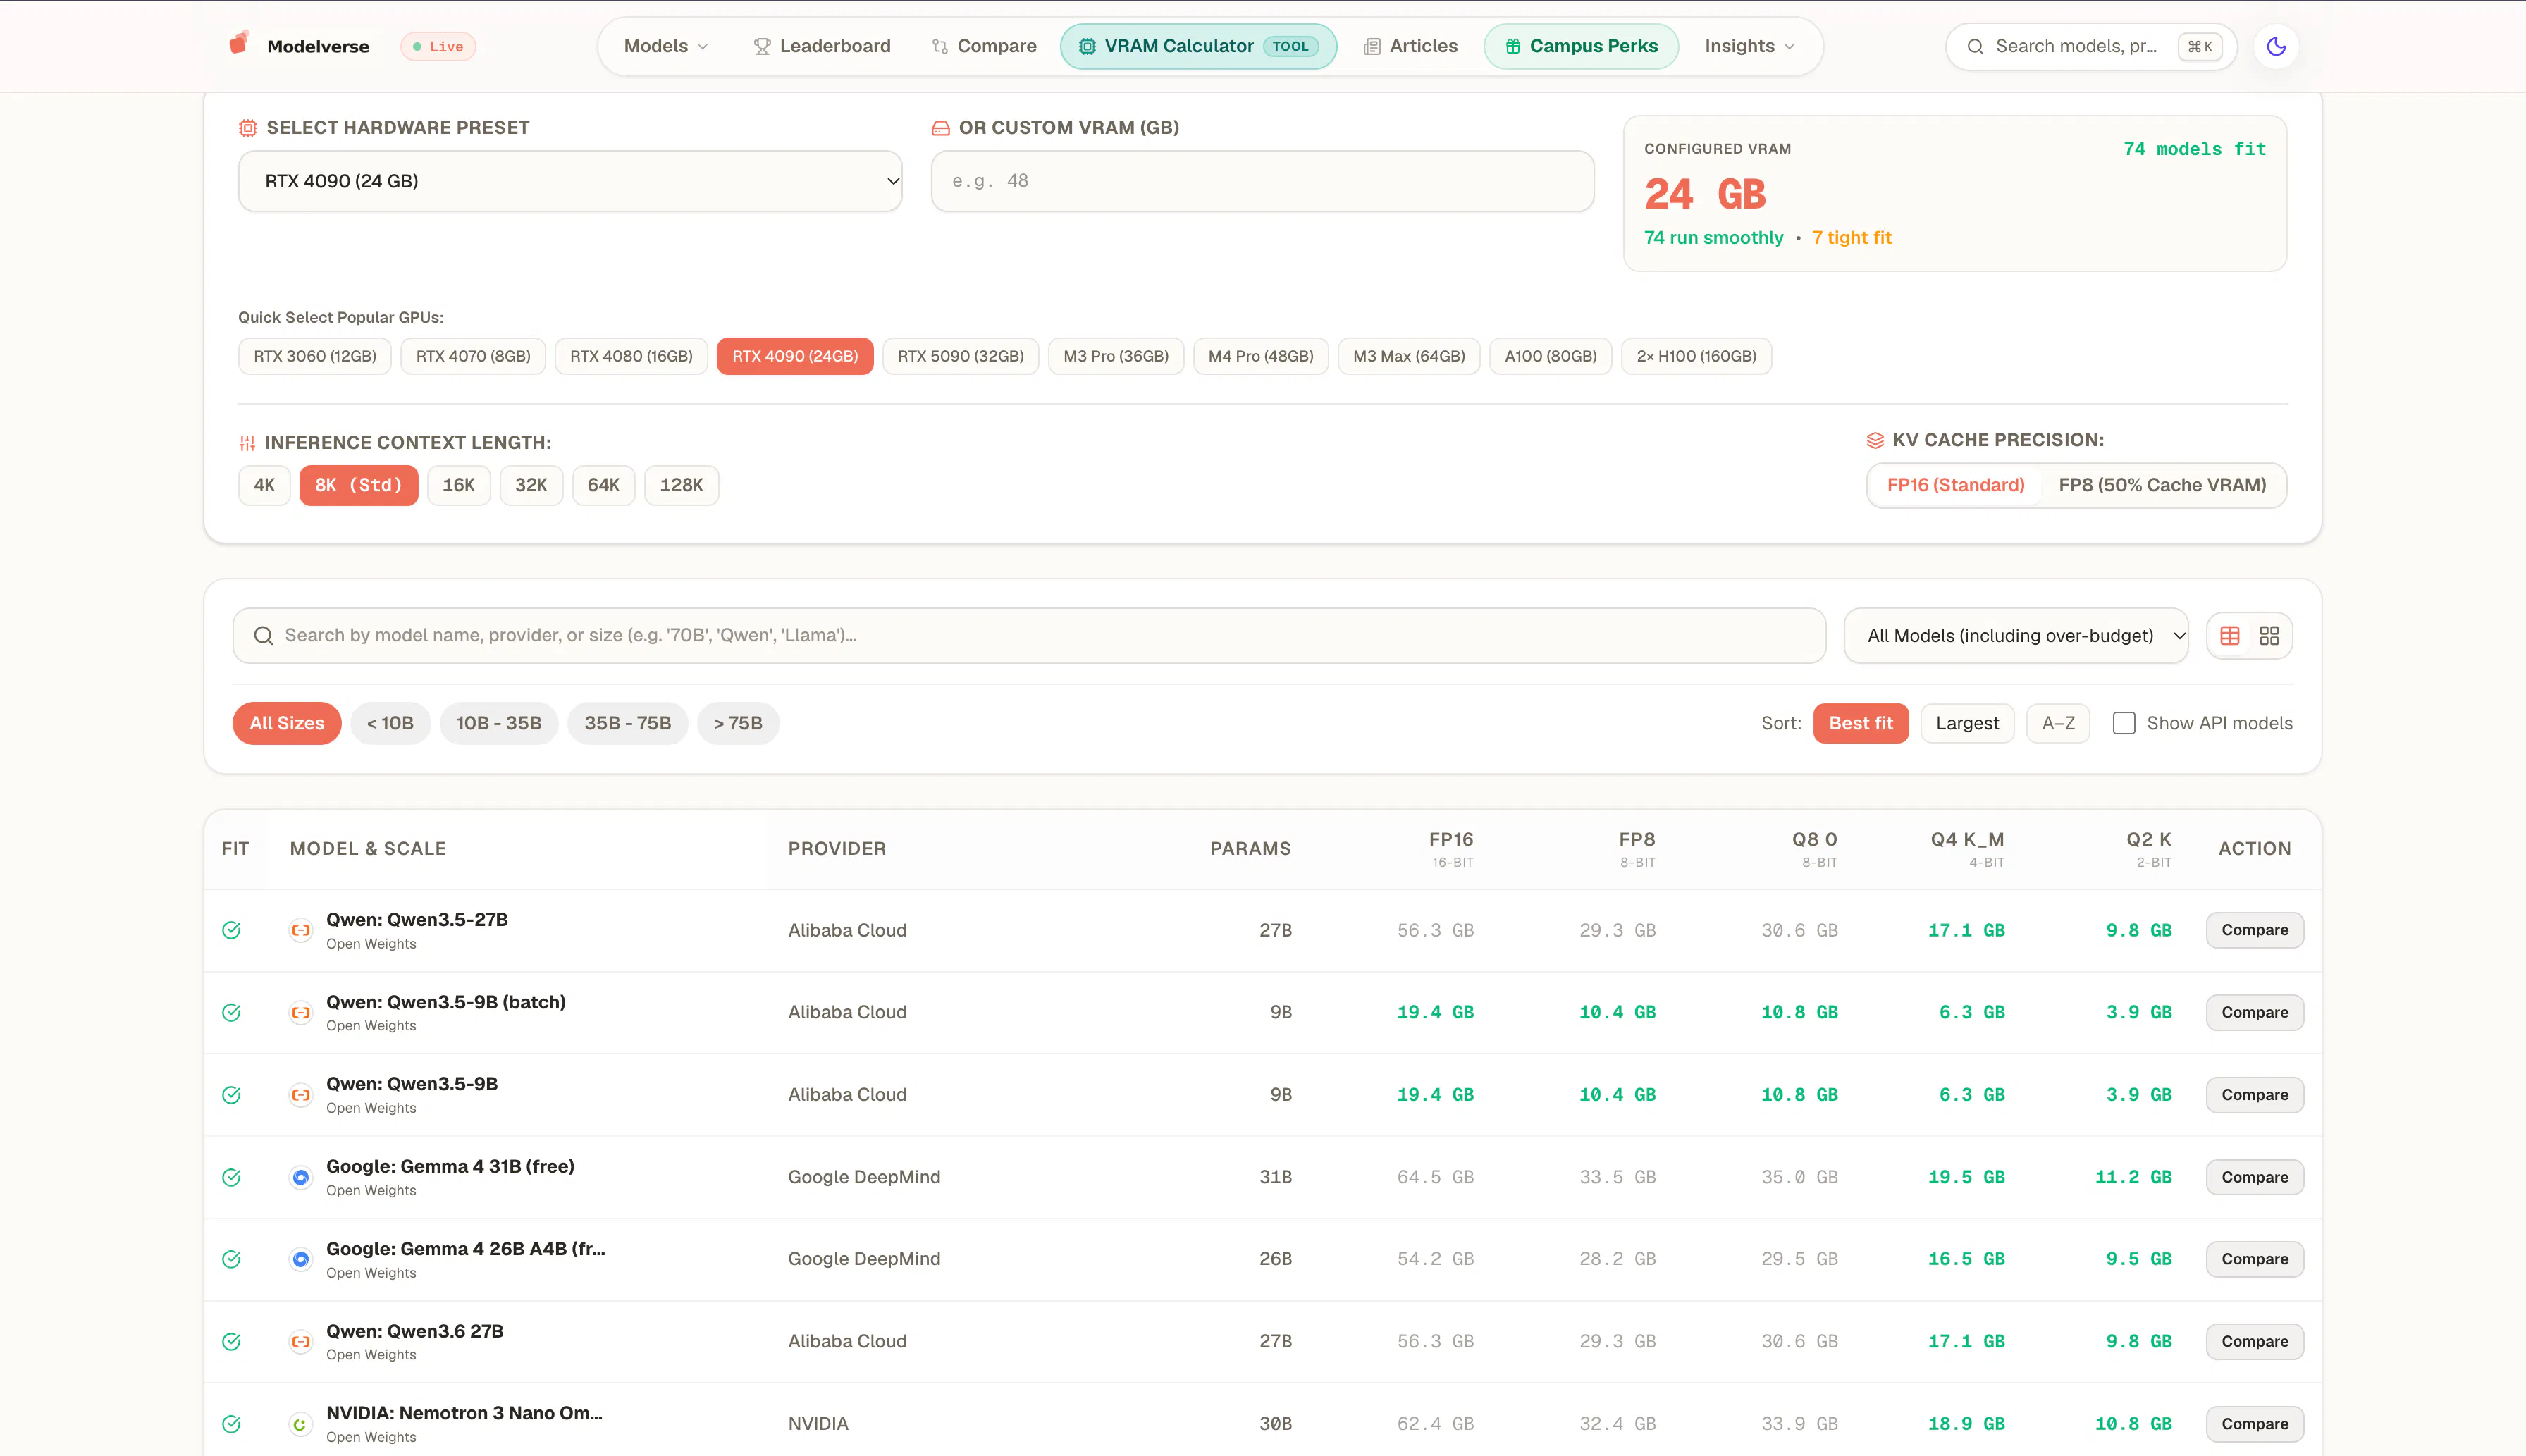Click the Qwen3.5-27B fit checkmark icon
This screenshot has width=2526, height=1456.
click(x=231, y=930)
